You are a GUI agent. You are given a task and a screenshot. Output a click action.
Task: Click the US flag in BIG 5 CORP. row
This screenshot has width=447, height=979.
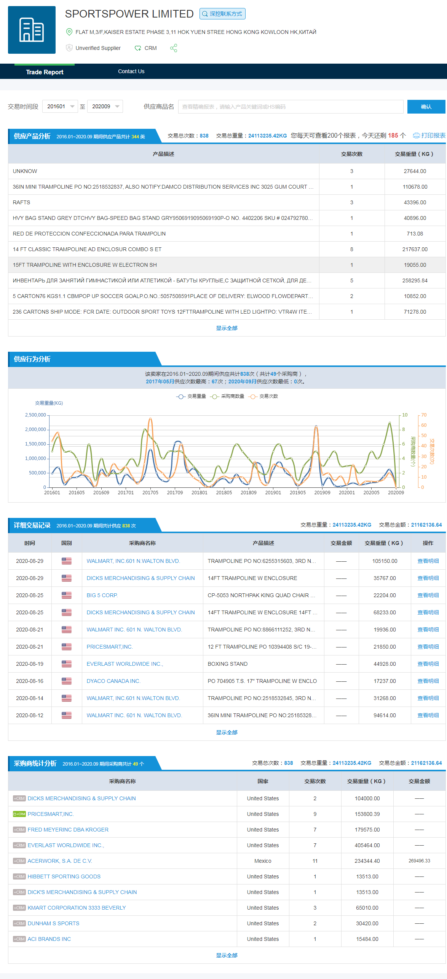[67, 595]
